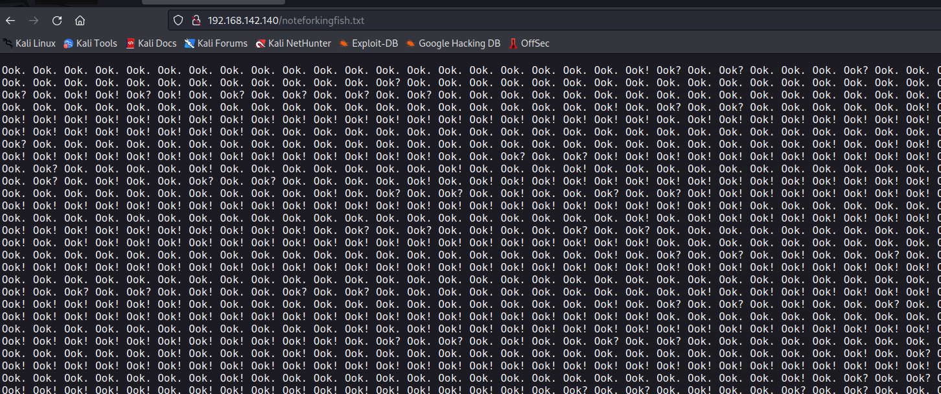Screen dimensions: 941x394
Task: Click the leftmost Ook? on the third line
Action: (14, 95)
